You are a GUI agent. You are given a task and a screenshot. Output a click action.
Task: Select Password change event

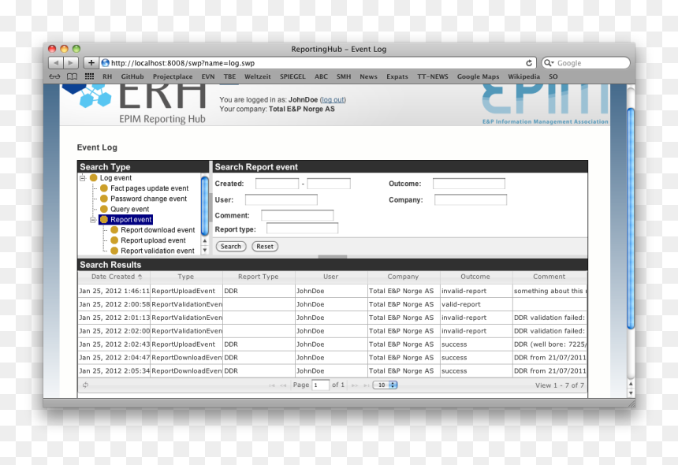pos(148,199)
